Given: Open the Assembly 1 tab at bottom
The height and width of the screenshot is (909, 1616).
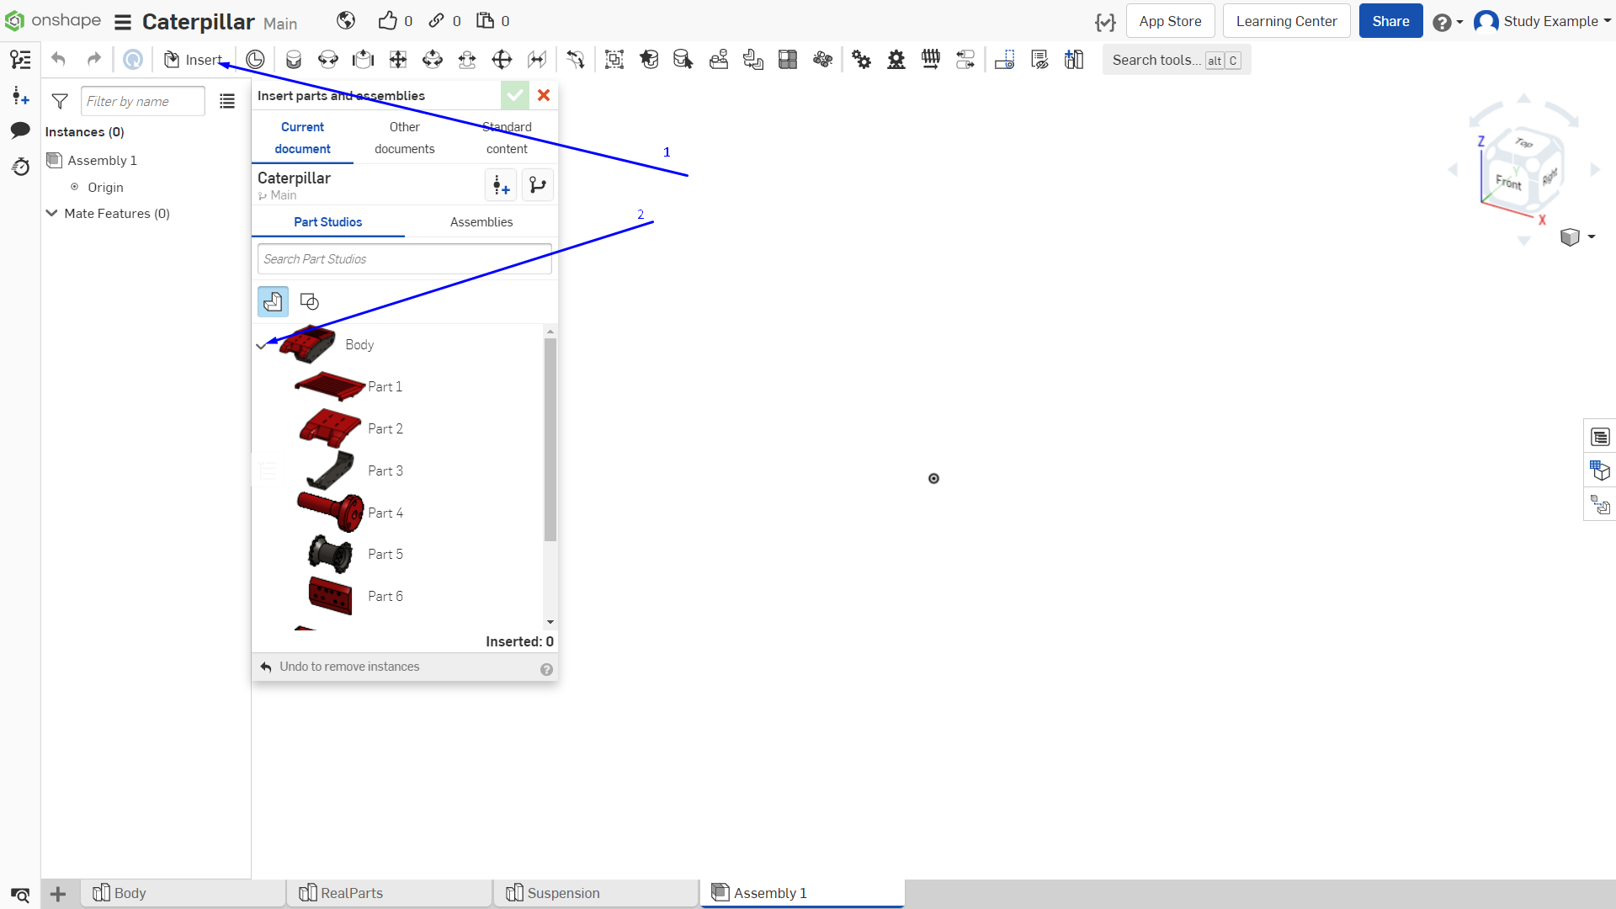Looking at the screenshot, I should [x=802, y=893].
